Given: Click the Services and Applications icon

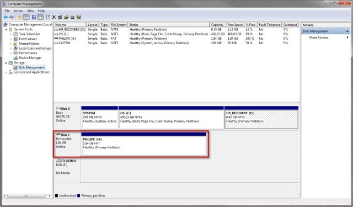Looking at the screenshot, I should [10, 72].
